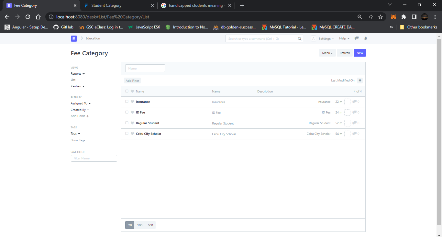Check the Insurance row checkbox

point(127,102)
